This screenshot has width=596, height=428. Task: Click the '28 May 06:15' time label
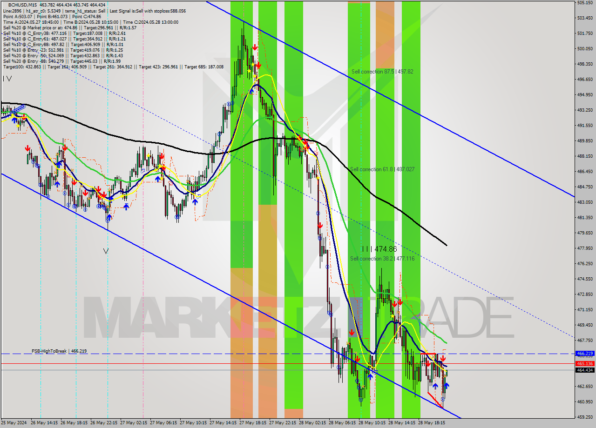click(342, 423)
